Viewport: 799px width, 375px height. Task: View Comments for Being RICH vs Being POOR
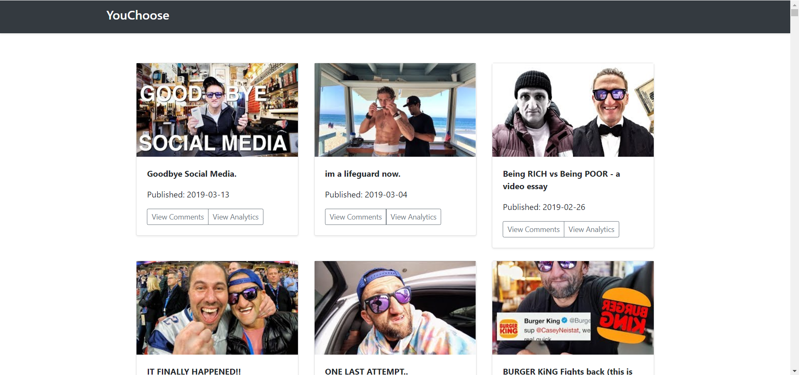[x=533, y=229]
